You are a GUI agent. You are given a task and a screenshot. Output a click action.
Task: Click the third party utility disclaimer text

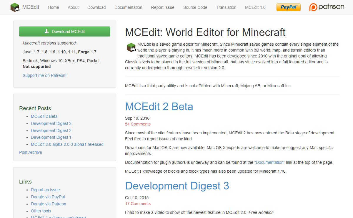tap(208, 86)
